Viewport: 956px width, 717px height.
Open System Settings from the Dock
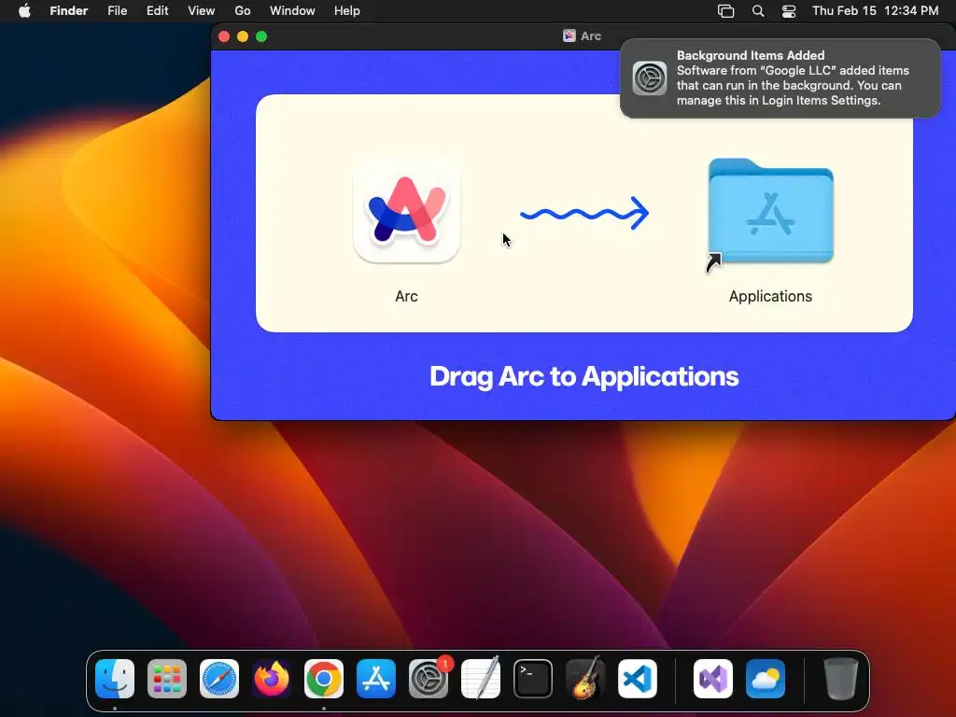(x=429, y=679)
